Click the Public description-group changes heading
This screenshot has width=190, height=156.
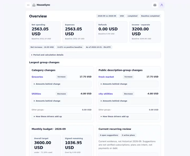point(120,70)
